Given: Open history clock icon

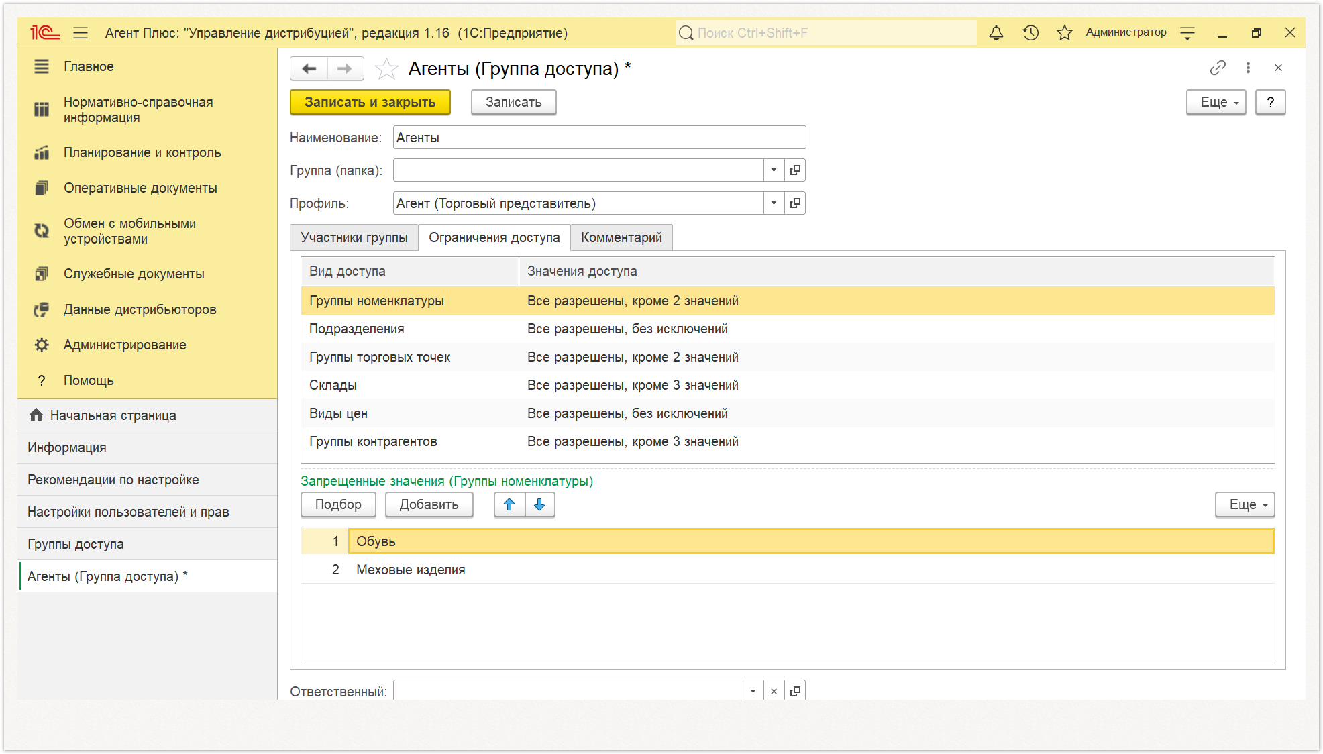Looking at the screenshot, I should pyautogui.click(x=1030, y=32).
